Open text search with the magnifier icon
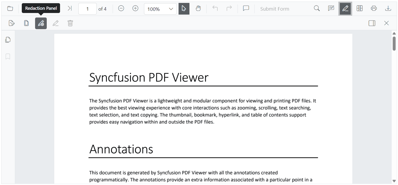Viewport: 398px width, 185px height. (x=317, y=8)
